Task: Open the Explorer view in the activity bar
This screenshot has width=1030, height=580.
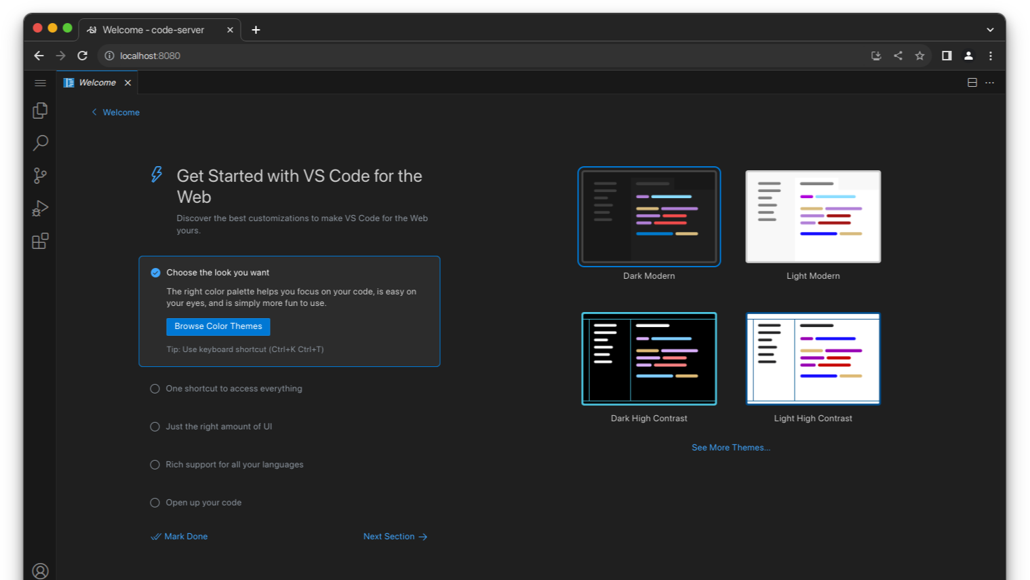Action: (40, 111)
